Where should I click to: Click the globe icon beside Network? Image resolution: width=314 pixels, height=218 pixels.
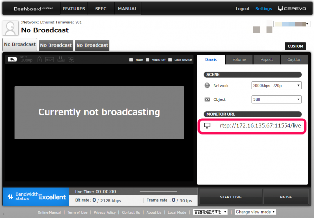(x=207, y=86)
